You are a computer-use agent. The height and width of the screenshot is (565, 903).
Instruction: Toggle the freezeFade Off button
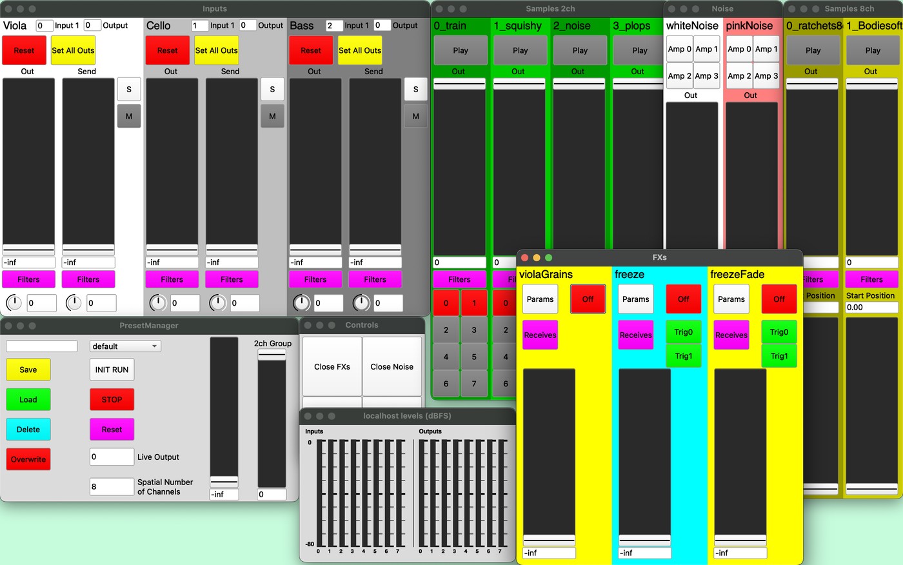(x=779, y=299)
